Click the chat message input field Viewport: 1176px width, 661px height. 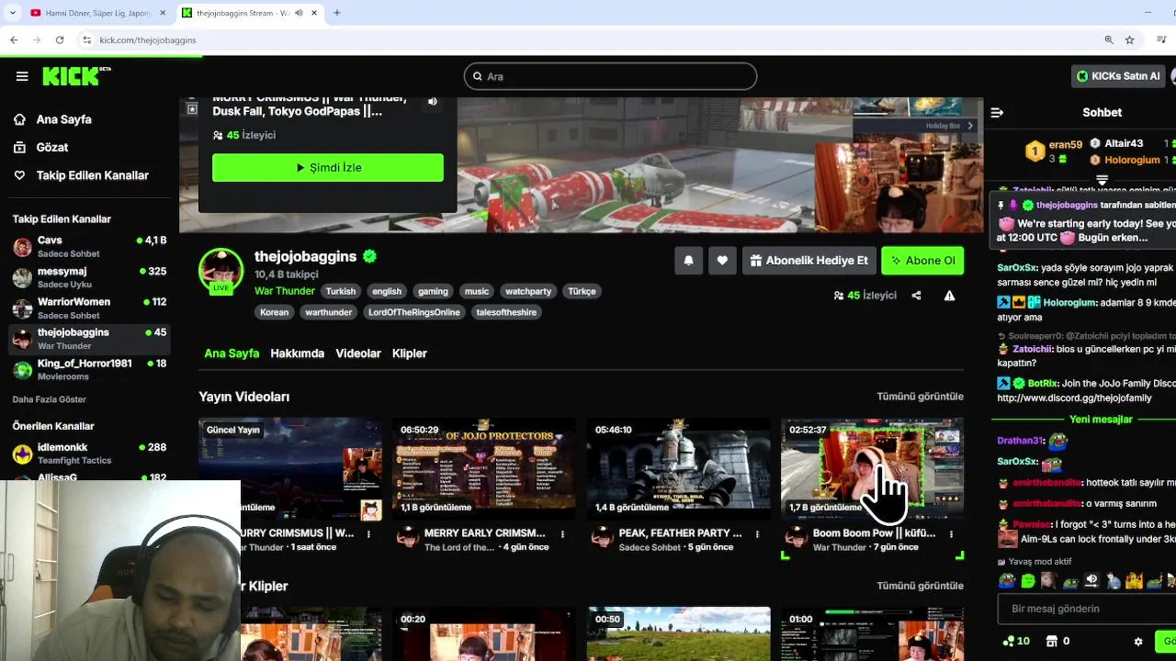coord(1086,609)
